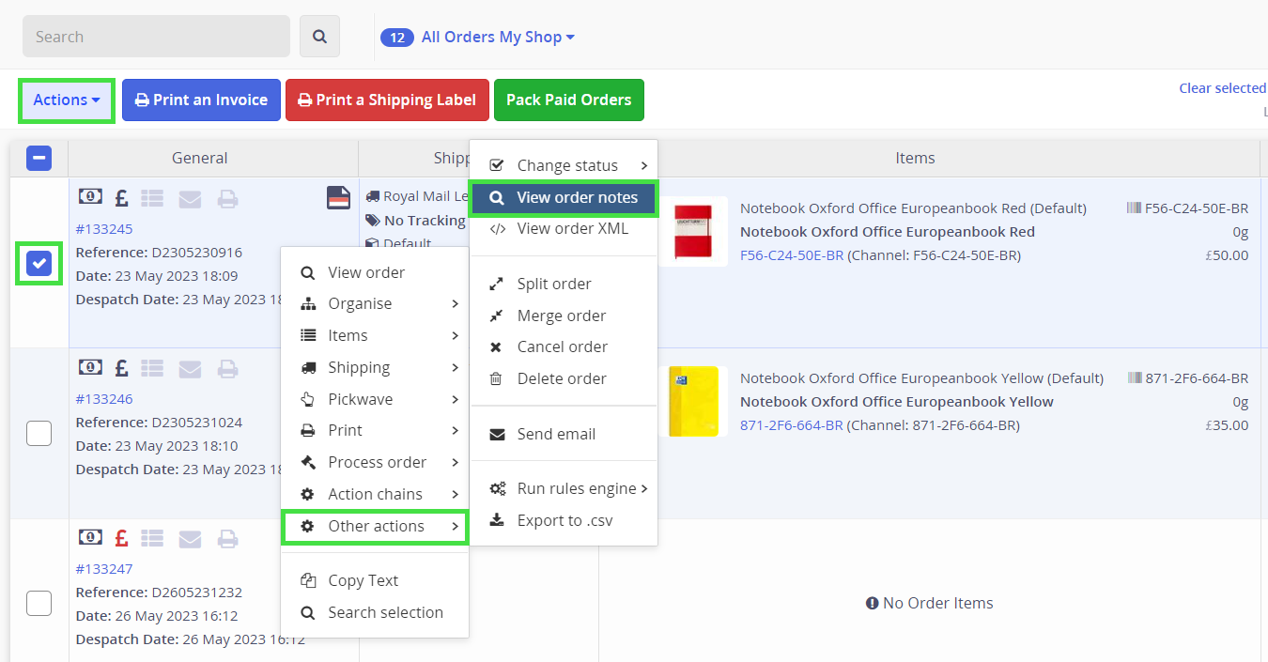This screenshot has width=1268, height=662.
Task: Open the Actions dropdown
Action: 67,100
